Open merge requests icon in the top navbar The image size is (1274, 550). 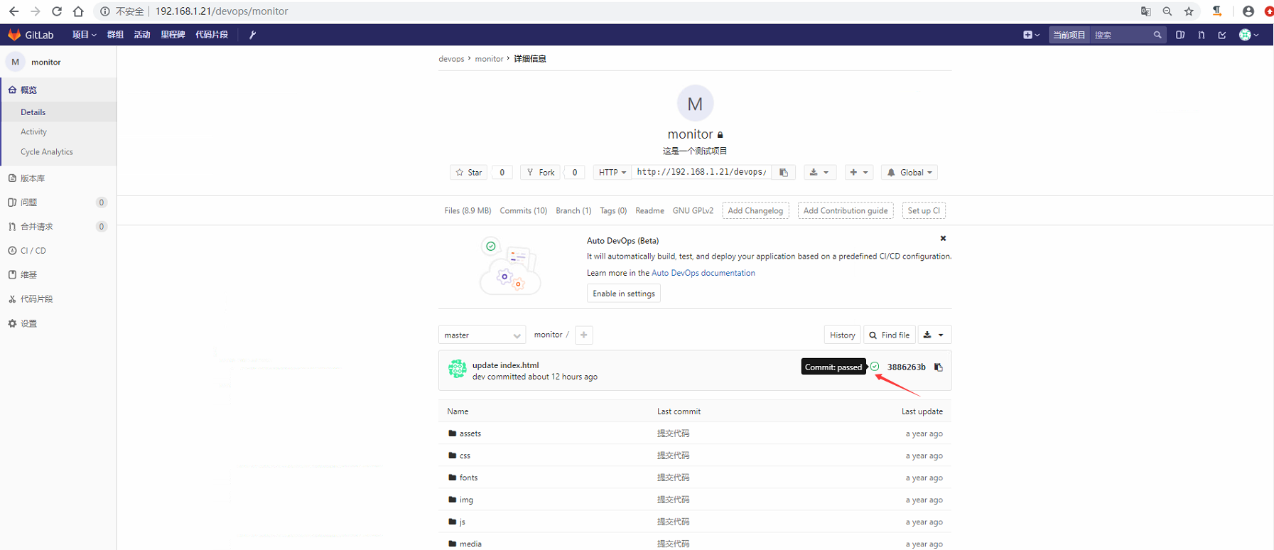point(1202,35)
